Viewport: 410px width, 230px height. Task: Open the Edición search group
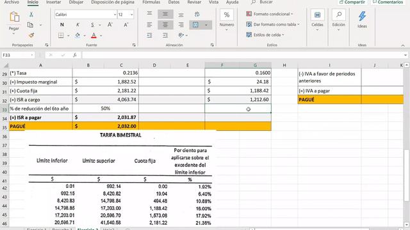(x=339, y=20)
